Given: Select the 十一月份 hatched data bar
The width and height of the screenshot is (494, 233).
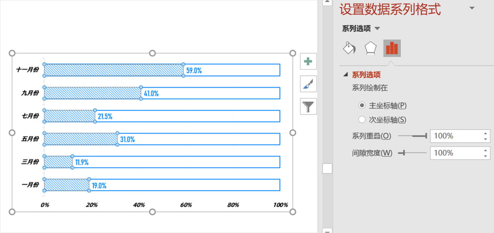Looking at the screenshot, I should (113, 70).
